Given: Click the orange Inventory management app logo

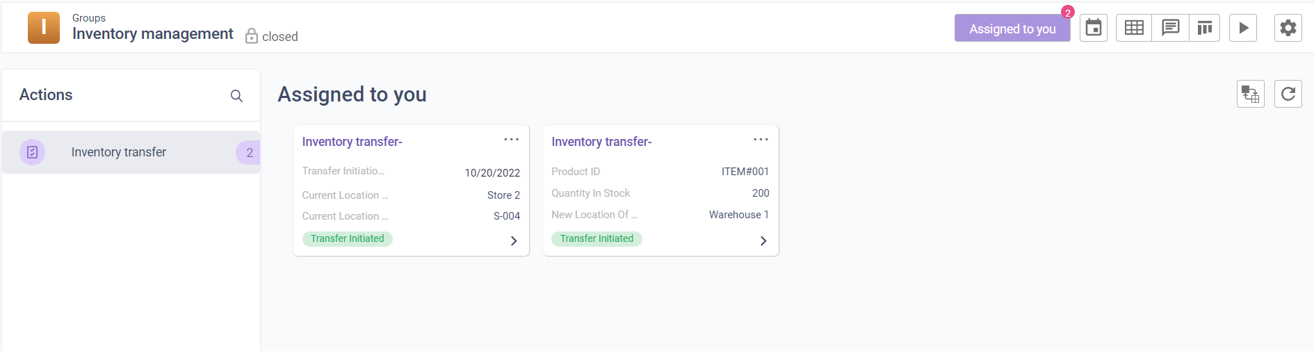Looking at the screenshot, I should tap(44, 28).
